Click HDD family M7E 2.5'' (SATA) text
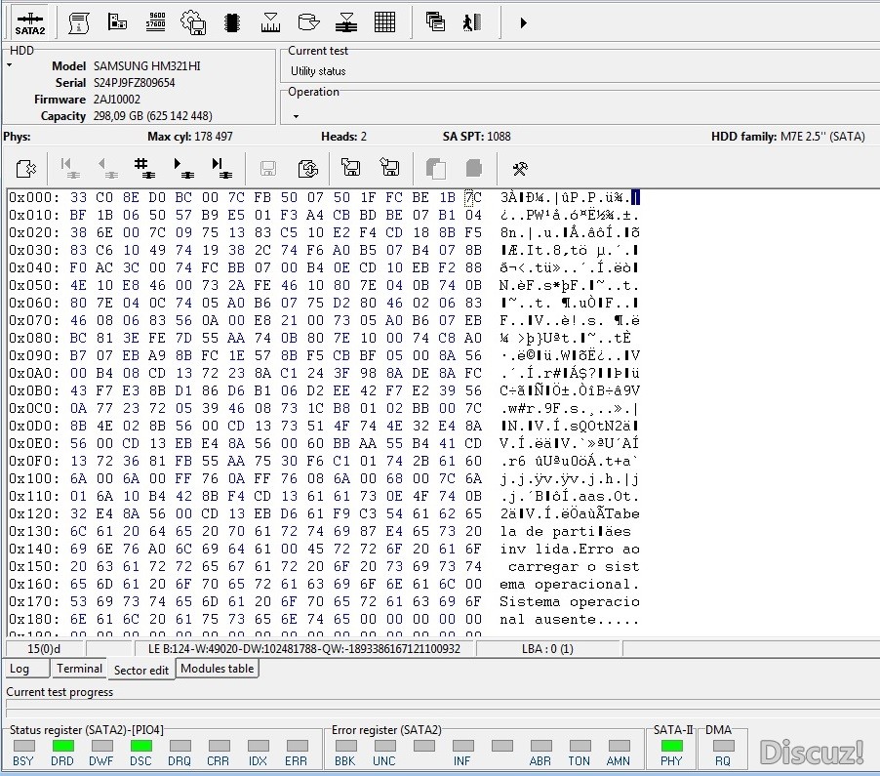 tap(788, 137)
